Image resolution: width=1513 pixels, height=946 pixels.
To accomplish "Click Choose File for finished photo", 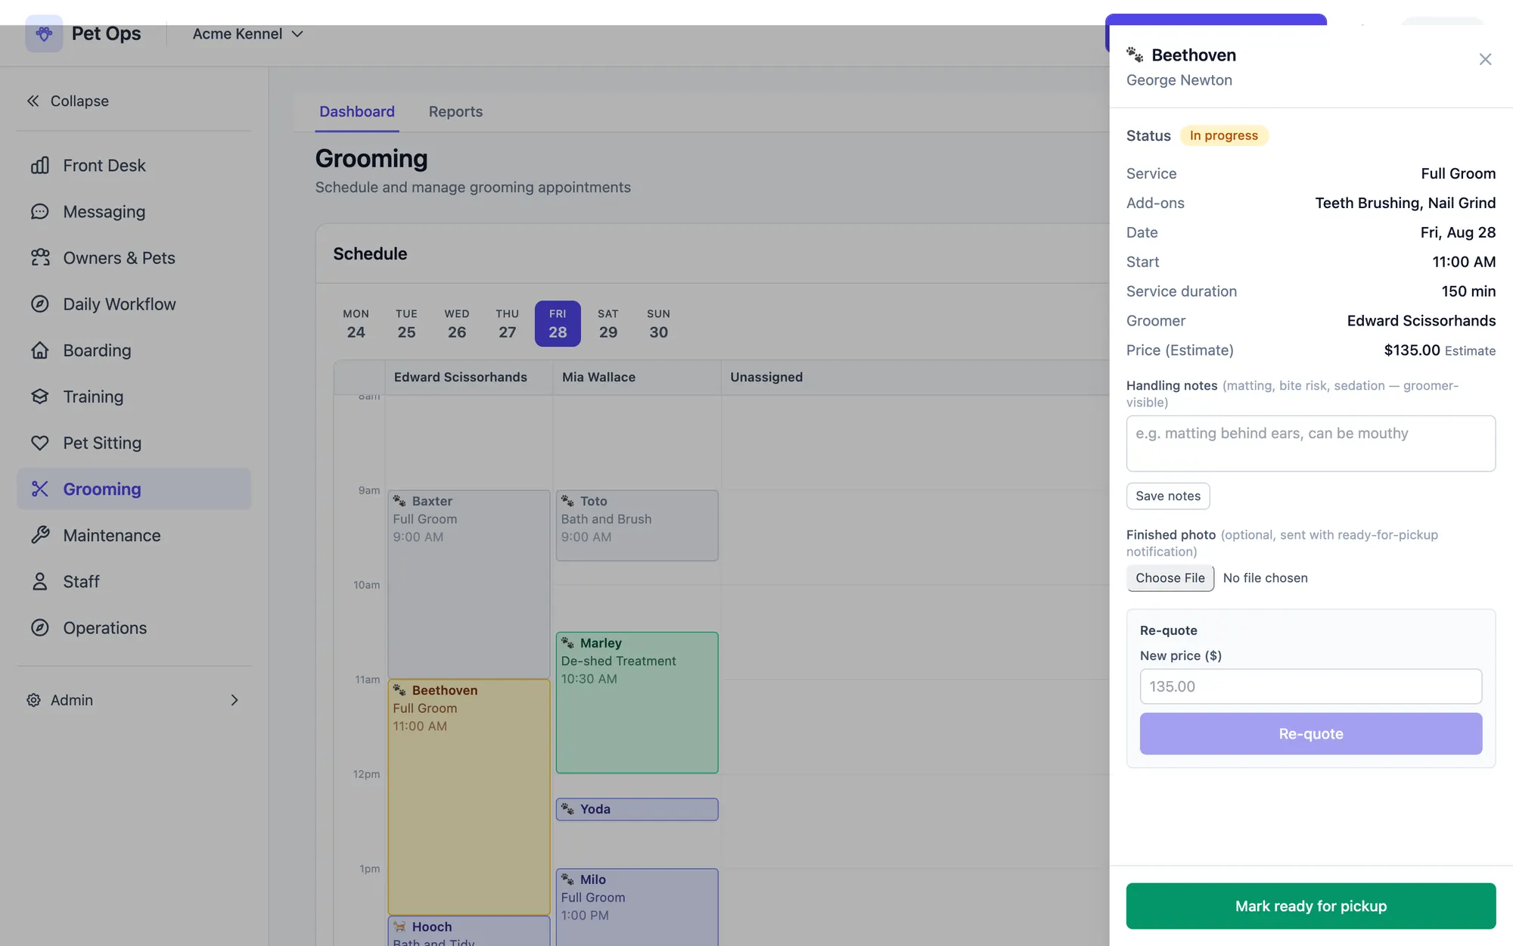I will 1170,577.
